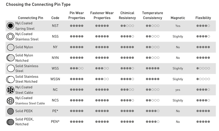
Task: Click the Solid PEEK gray pin icon
Action: 10,111
